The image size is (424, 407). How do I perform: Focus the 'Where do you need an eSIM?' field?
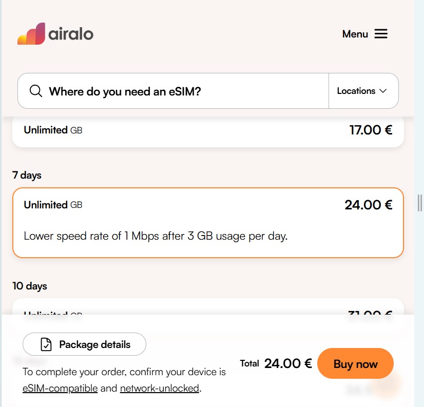pos(175,91)
